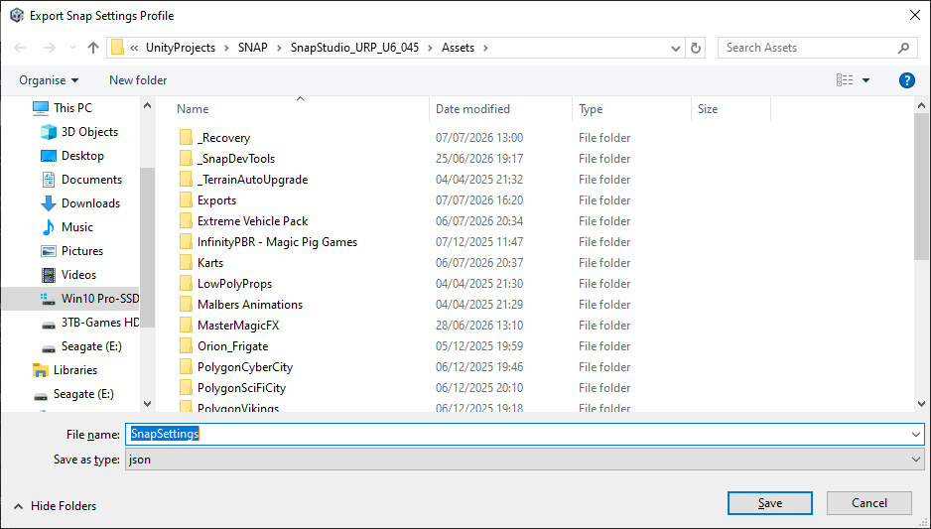Image resolution: width=931 pixels, height=529 pixels.
Task: Select the Karts folder
Action: pyautogui.click(x=210, y=262)
